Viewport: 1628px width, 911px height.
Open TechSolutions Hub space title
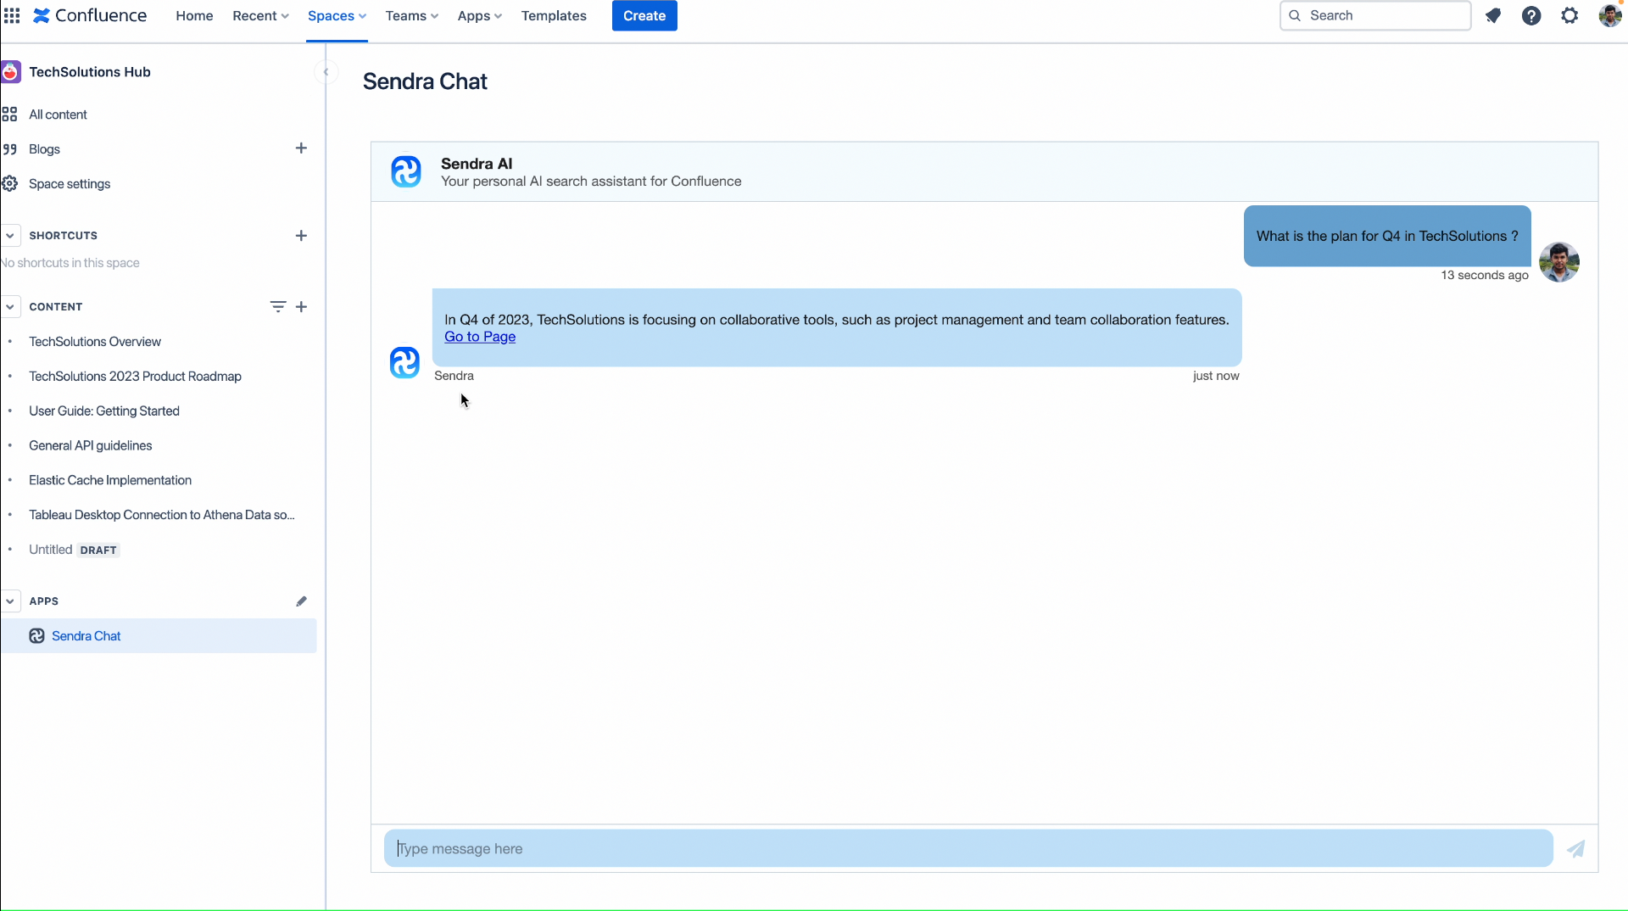[90, 72]
